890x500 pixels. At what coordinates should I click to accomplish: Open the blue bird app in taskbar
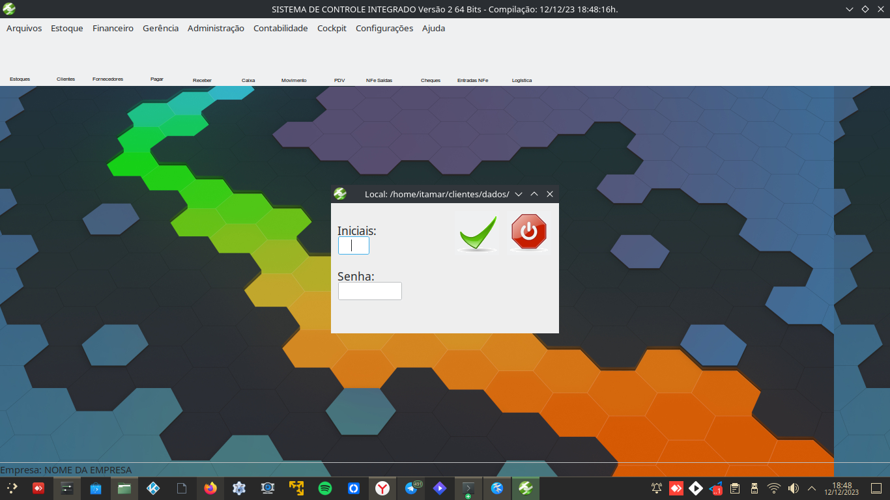(x=497, y=488)
